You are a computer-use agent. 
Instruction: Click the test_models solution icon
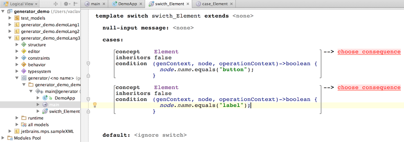(x=17, y=18)
